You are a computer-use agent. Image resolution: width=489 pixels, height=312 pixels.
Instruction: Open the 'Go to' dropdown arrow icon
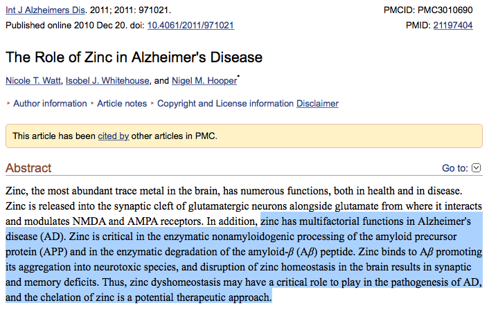coord(476,168)
